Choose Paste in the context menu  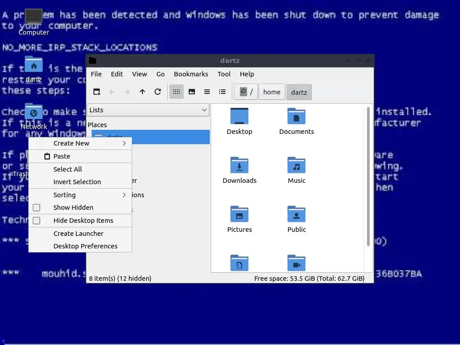click(80, 156)
